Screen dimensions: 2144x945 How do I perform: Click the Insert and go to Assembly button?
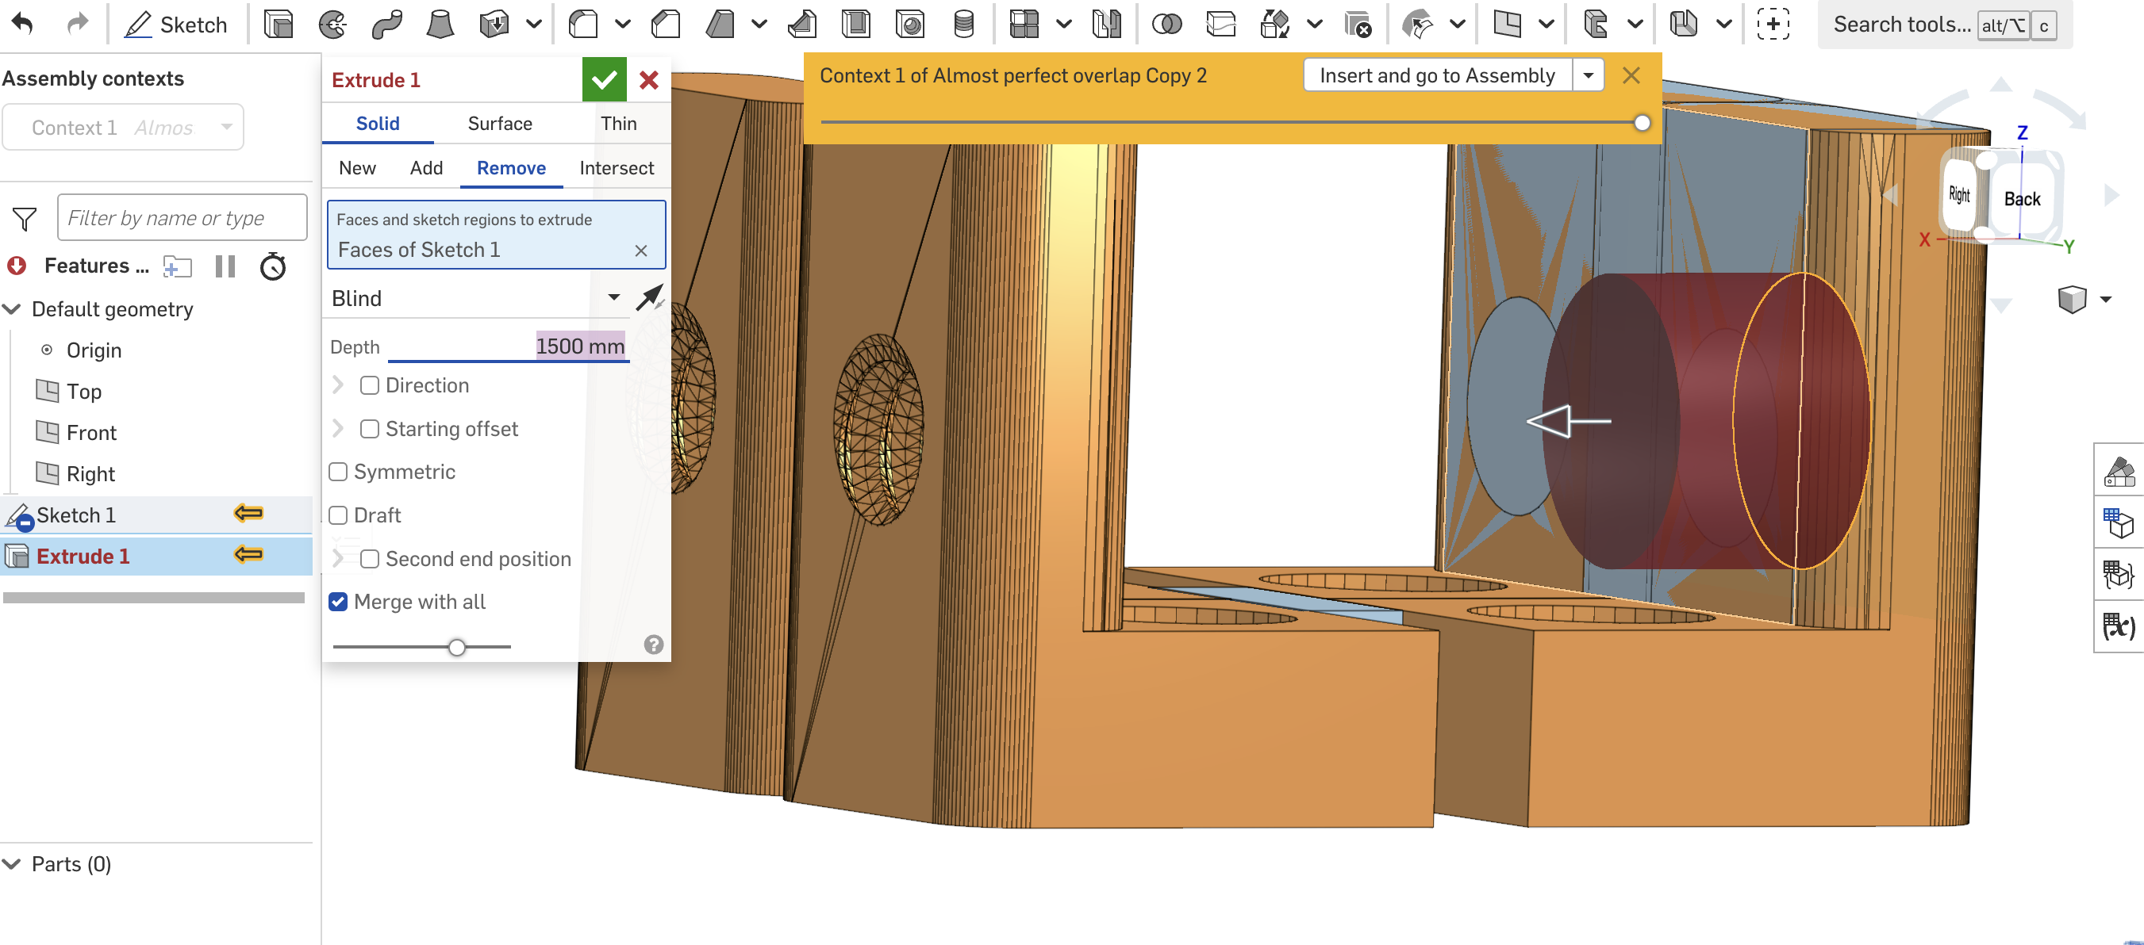(x=1437, y=75)
